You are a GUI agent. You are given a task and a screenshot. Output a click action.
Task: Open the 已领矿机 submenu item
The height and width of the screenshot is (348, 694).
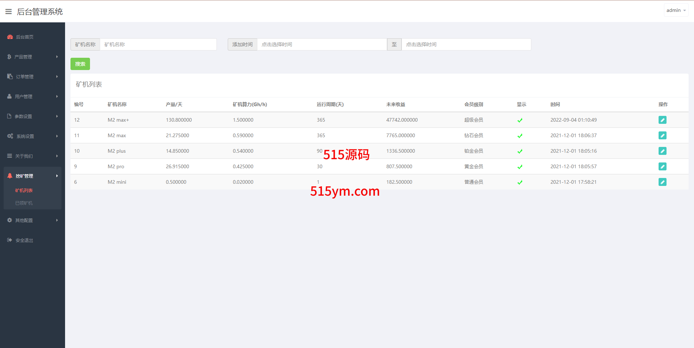click(24, 203)
